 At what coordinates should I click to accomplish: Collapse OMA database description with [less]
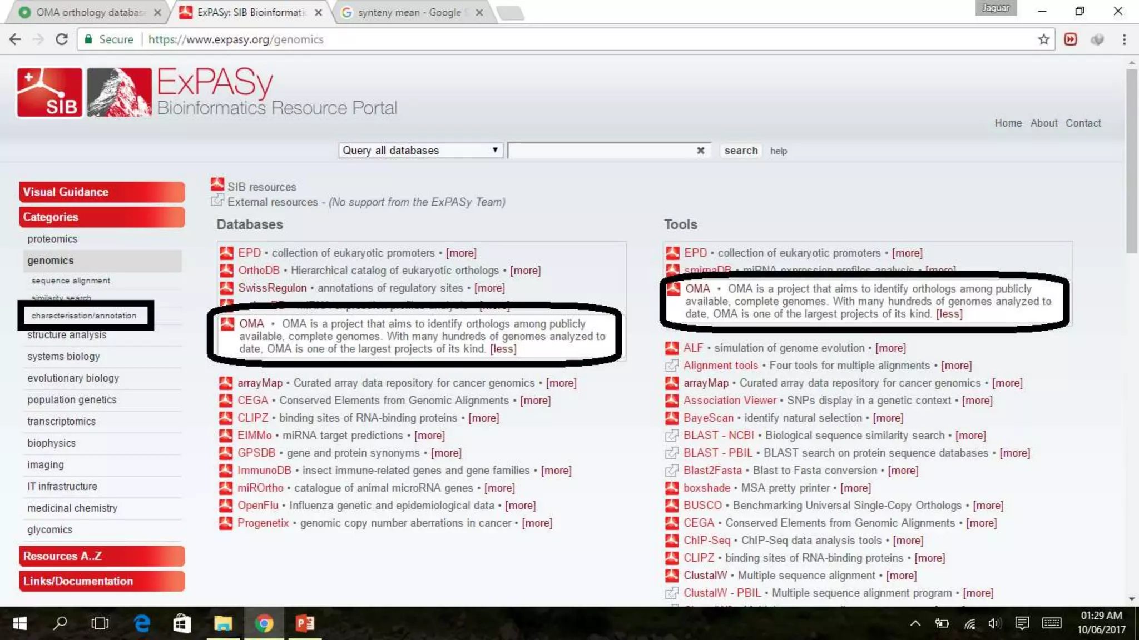pyautogui.click(x=503, y=349)
